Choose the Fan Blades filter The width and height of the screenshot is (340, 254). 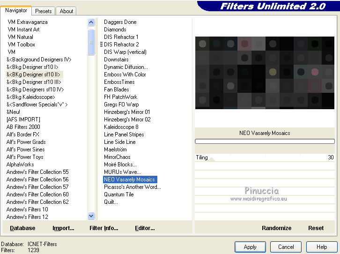tap(117, 90)
